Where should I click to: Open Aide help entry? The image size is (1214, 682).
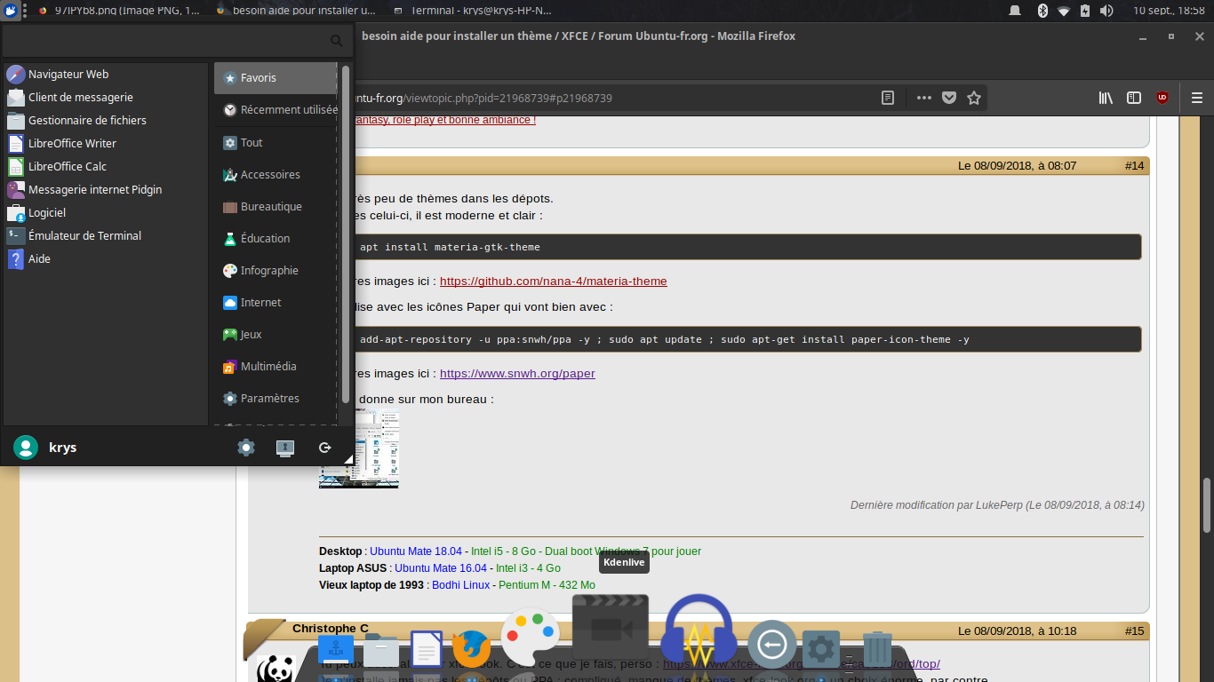(x=106, y=259)
